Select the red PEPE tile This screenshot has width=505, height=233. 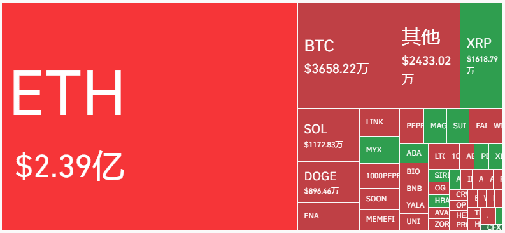tap(411, 126)
